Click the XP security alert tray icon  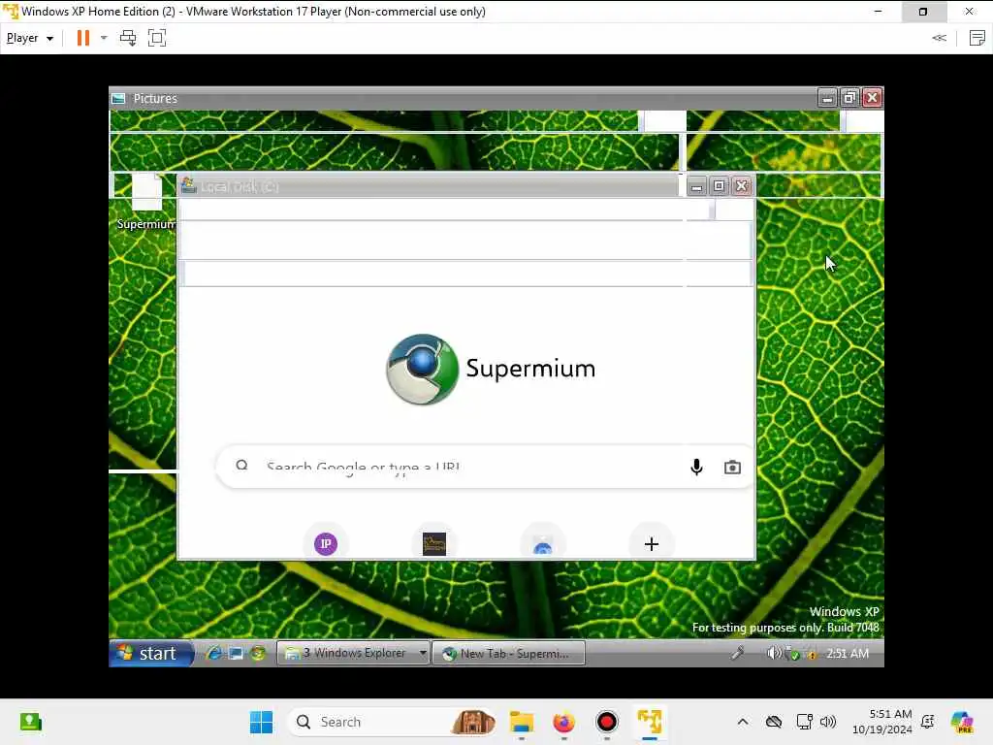tap(812, 655)
